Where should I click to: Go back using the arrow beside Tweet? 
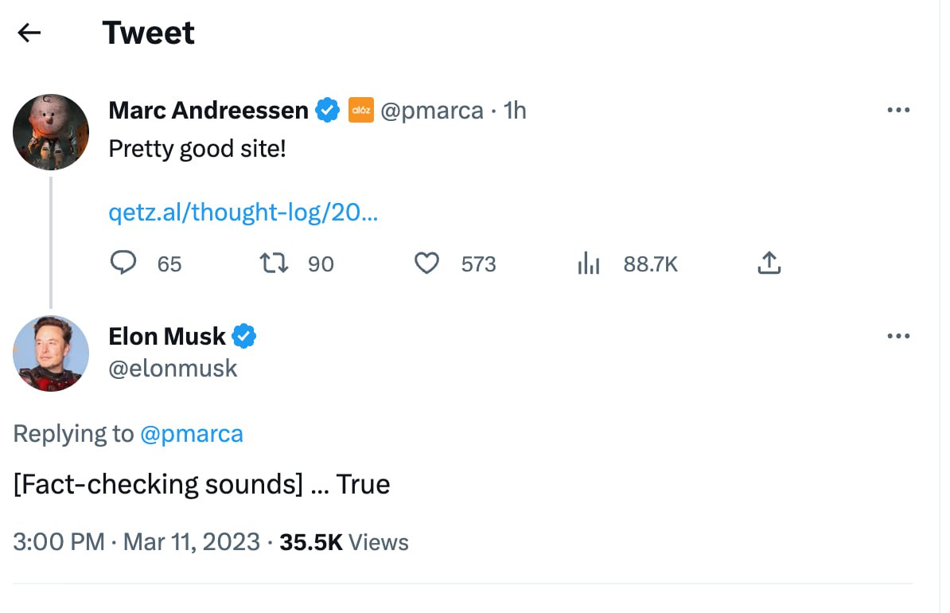pos(29,33)
